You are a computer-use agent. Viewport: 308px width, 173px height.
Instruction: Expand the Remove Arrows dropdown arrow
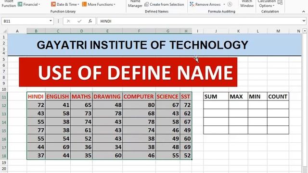click(224, 4)
